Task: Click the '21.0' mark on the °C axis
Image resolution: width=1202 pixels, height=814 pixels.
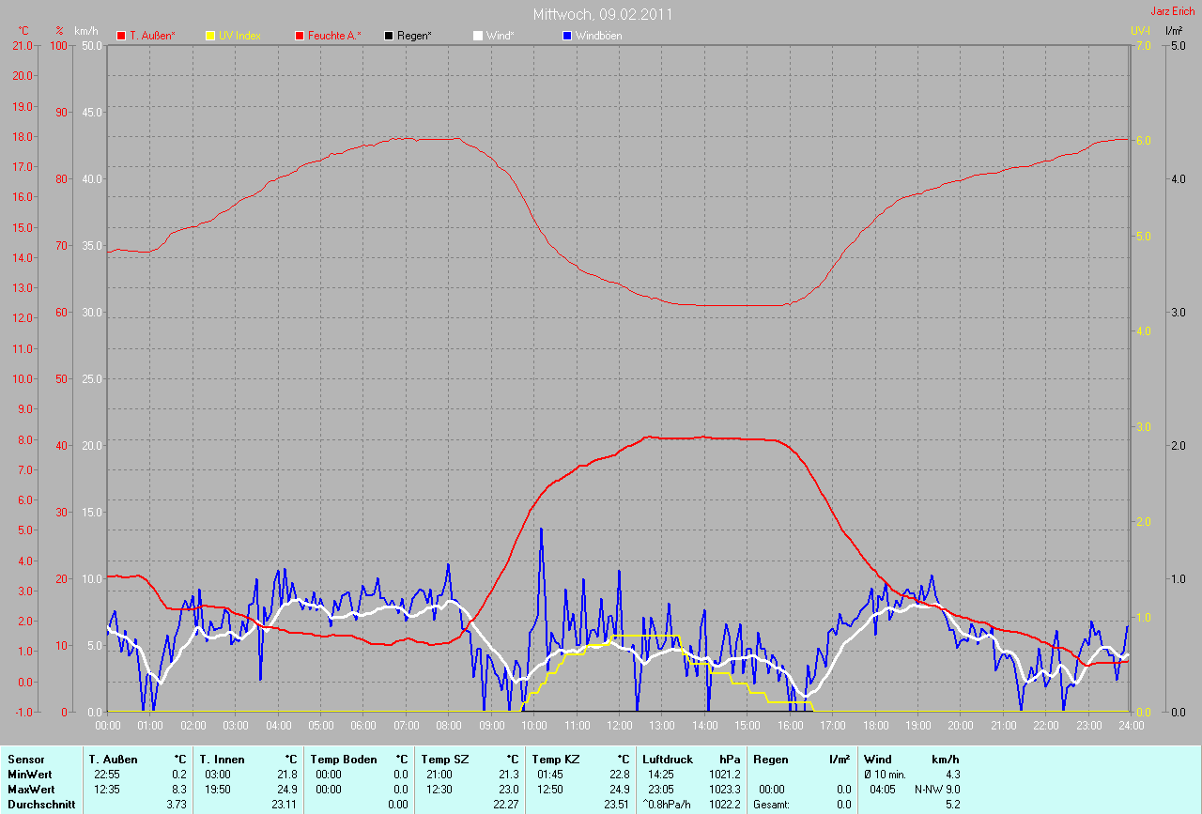Action: pyautogui.click(x=23, y=45)
